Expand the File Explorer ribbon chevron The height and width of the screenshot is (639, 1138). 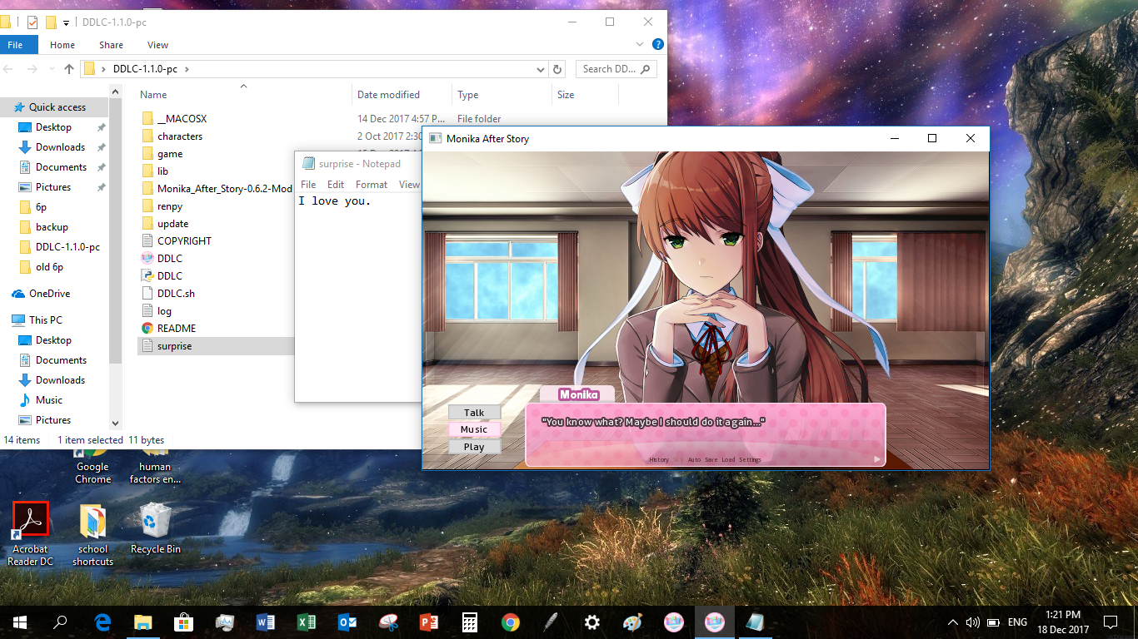coord(640,45)
